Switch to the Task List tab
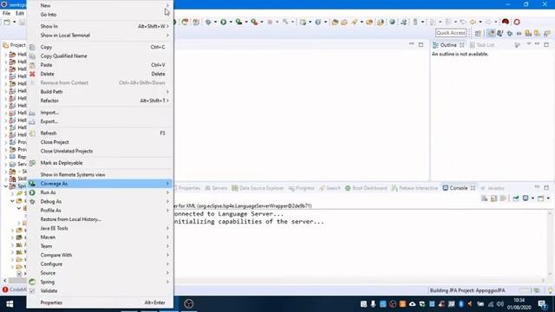 [482, 45]
